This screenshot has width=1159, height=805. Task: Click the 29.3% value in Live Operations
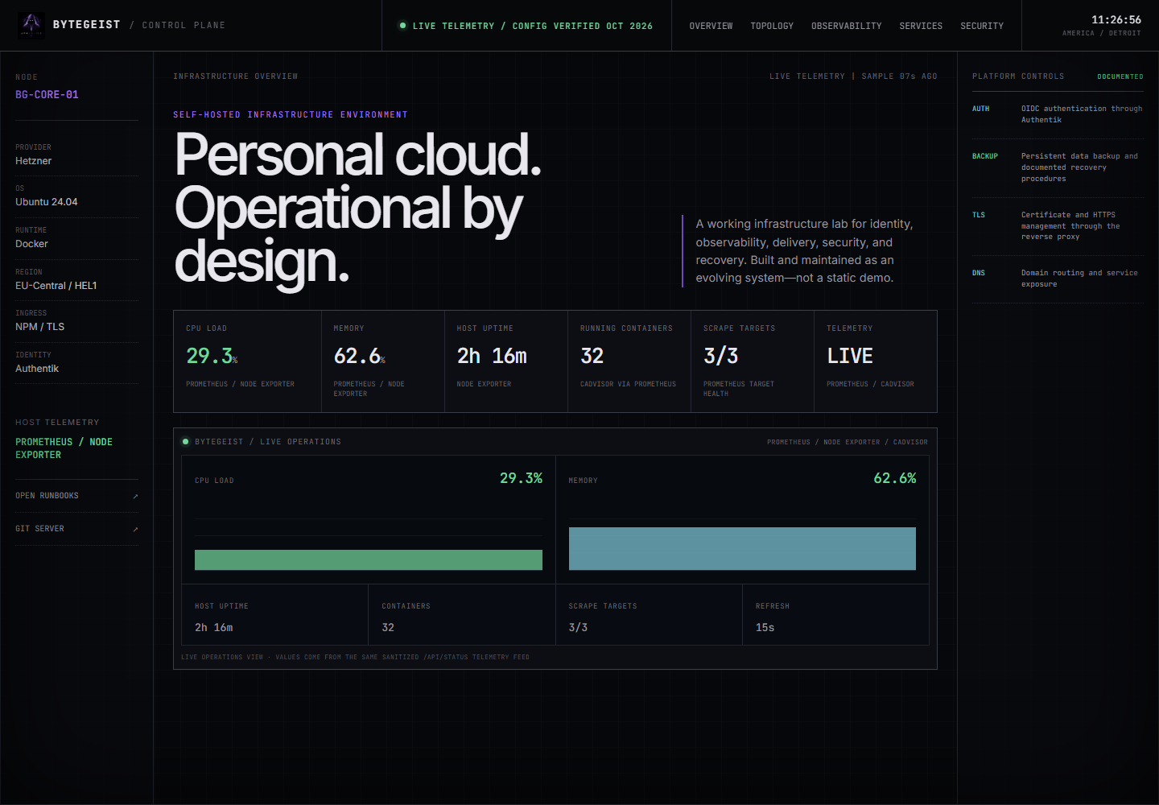pos(521,478)
